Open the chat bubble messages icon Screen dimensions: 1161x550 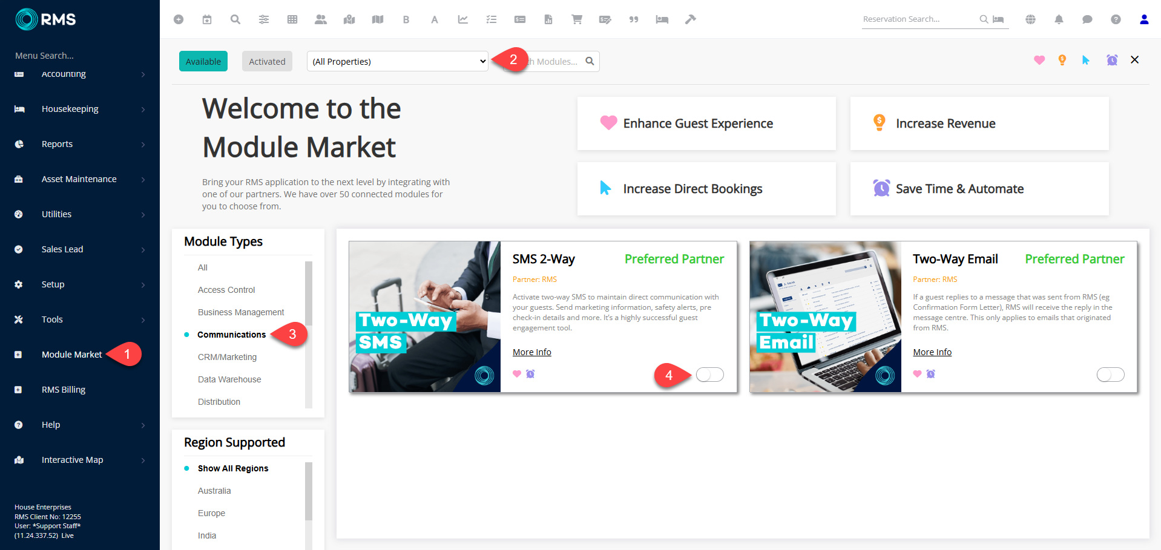tap(1087, 19)
